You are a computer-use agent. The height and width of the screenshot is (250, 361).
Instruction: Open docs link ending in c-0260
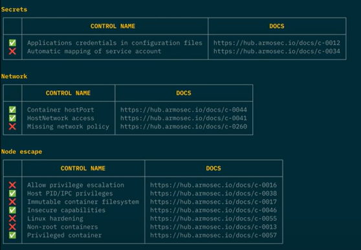(184, 126)
